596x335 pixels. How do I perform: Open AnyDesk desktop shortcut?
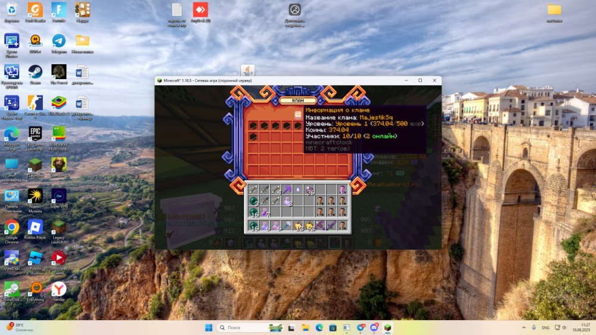(200, 12)
